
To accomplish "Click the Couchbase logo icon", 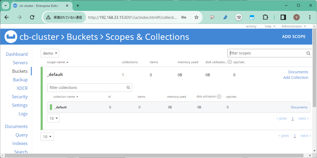I will (11, 37).
